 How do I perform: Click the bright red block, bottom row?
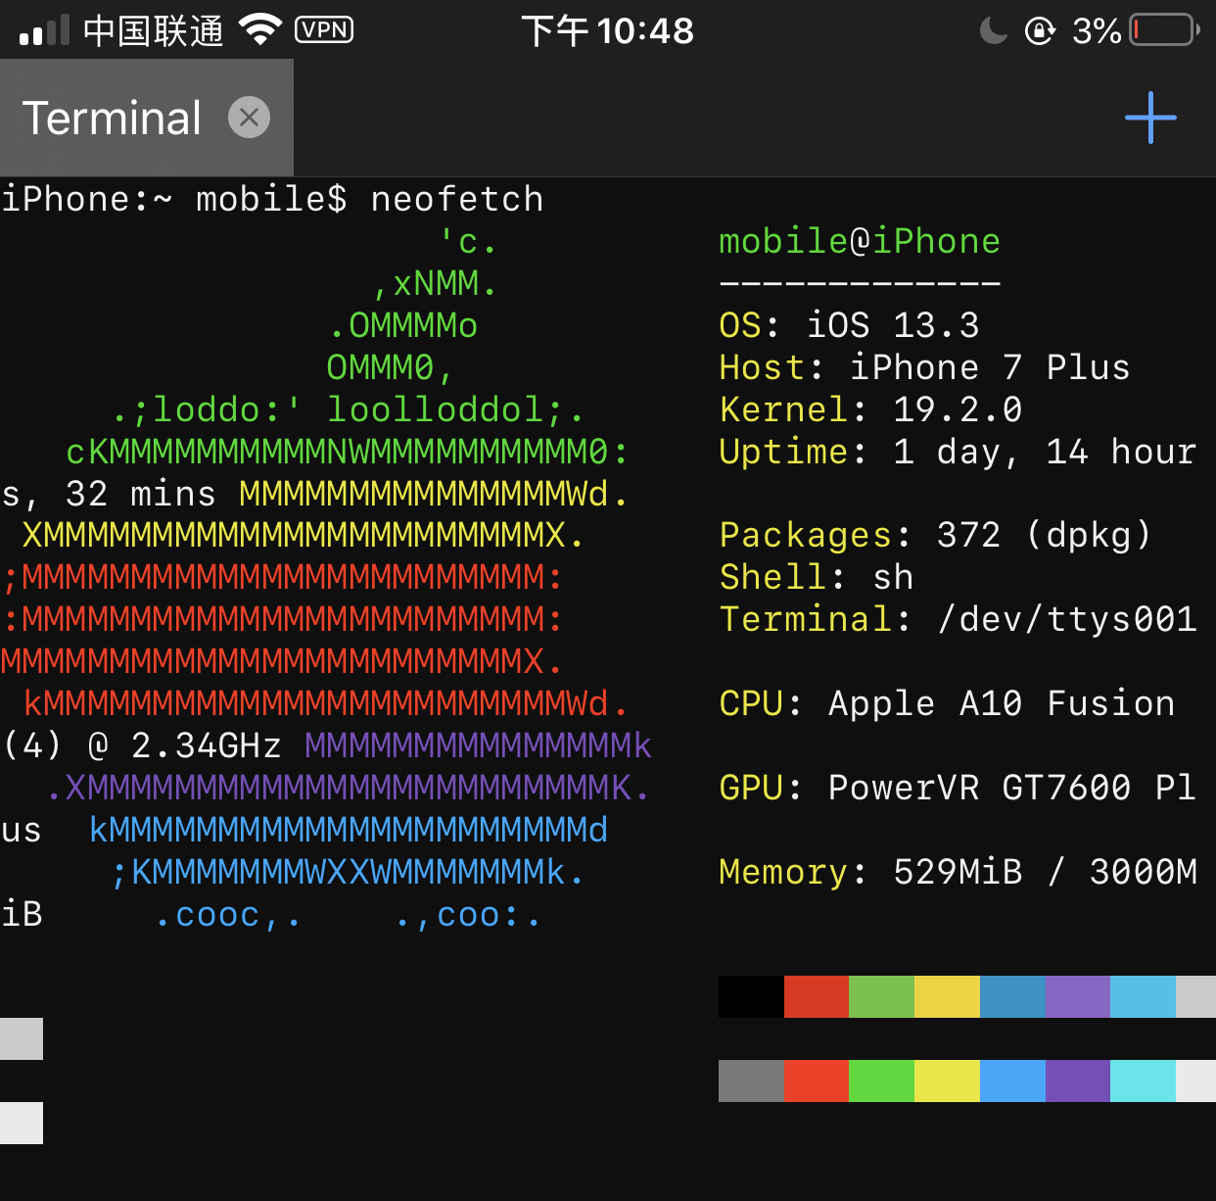coord(817,1081)
